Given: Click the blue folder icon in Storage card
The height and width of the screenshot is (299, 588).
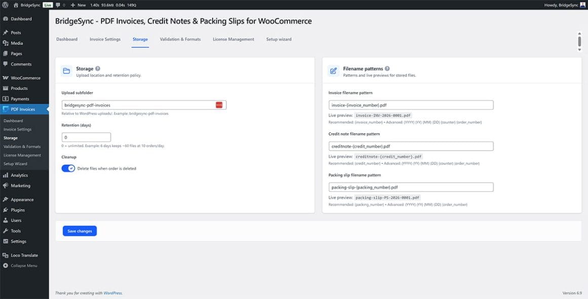Looking at the screenshot, I should tap(66, 71).
